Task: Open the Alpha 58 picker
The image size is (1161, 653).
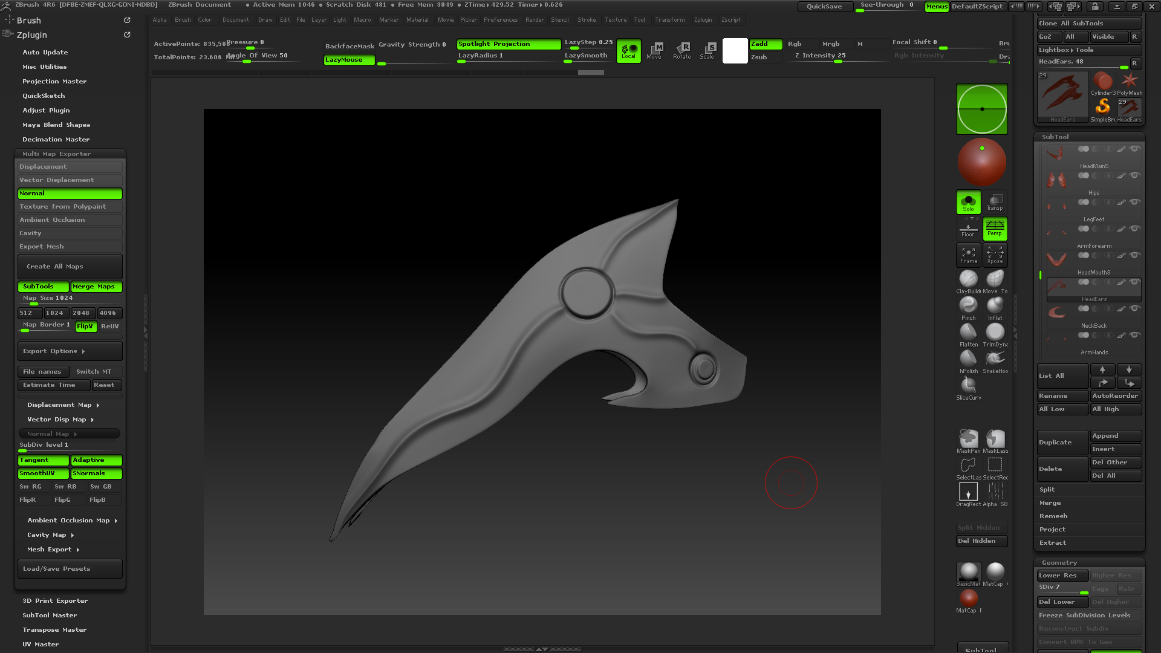Action: pyautogui.click(x=995, y=492)
